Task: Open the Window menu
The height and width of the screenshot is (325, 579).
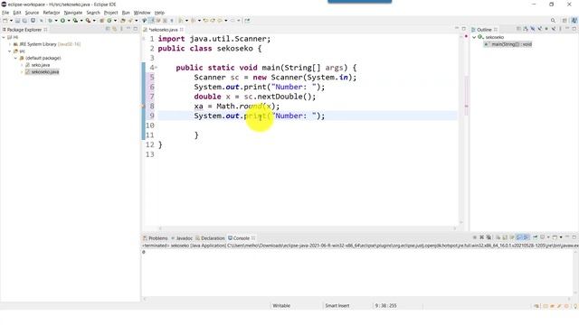Action: click(142, 13)
